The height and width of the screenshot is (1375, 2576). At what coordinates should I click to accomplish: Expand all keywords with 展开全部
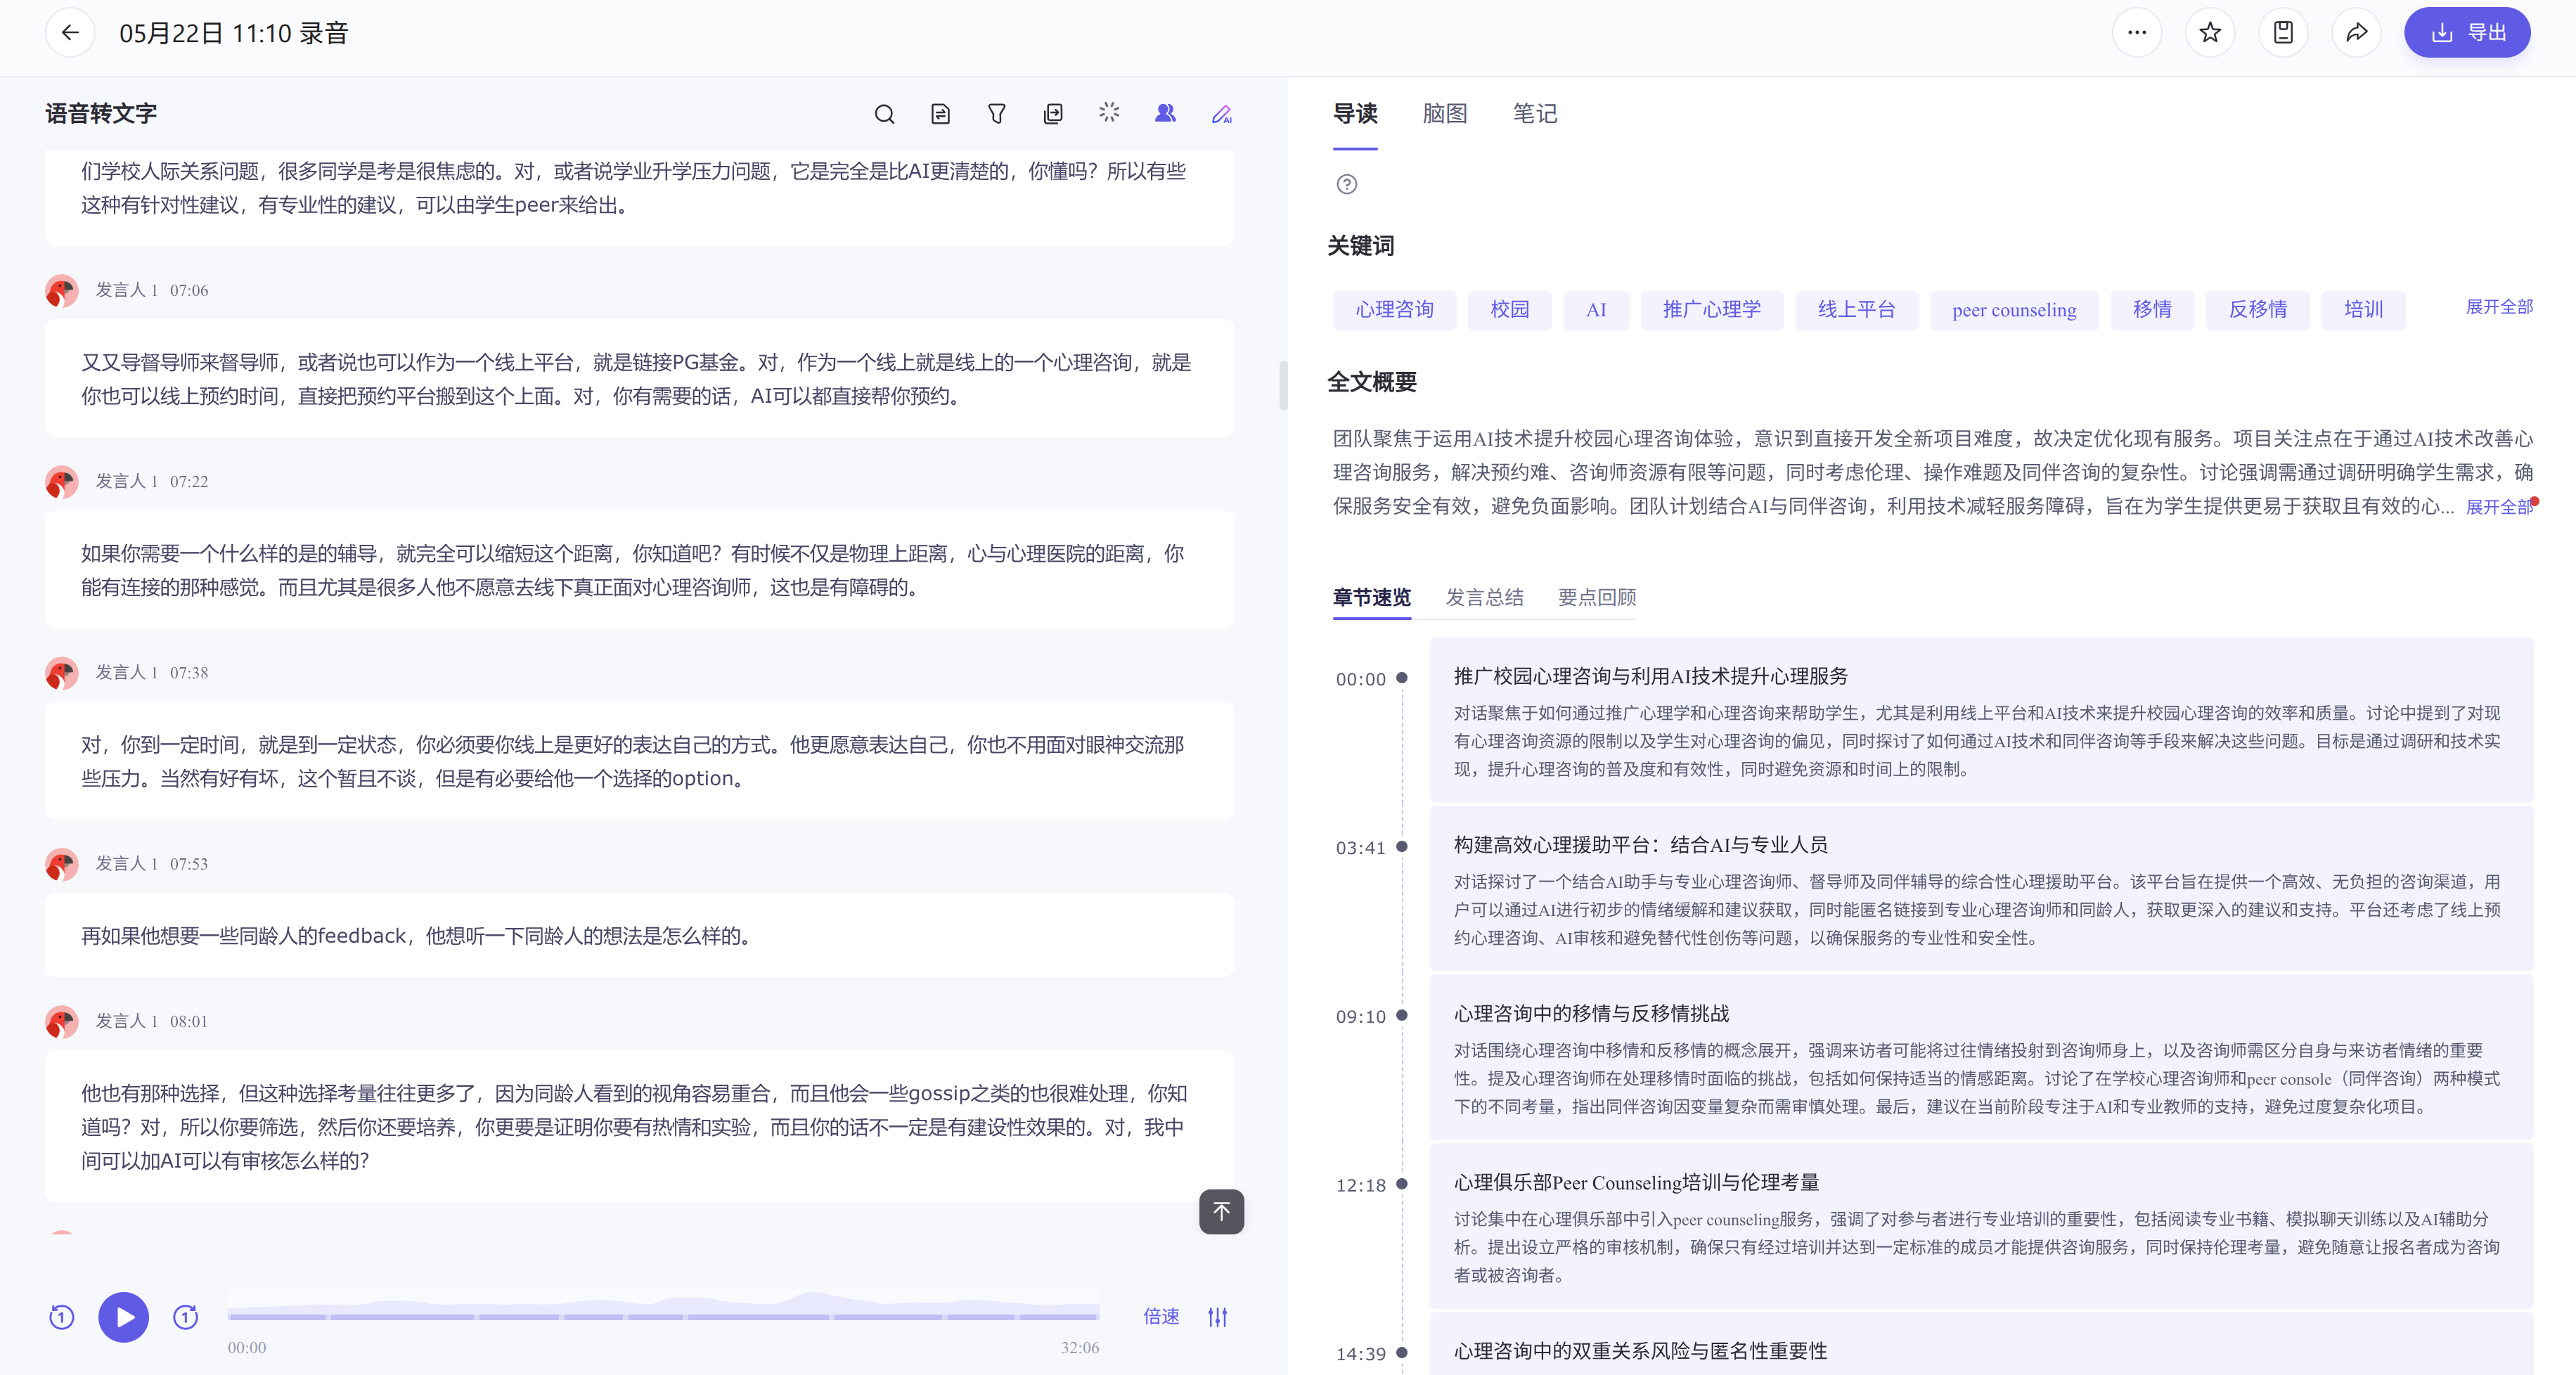coord(2498,307)
